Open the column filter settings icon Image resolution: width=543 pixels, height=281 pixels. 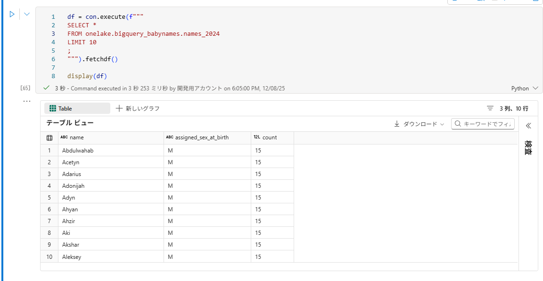[490, 108]
